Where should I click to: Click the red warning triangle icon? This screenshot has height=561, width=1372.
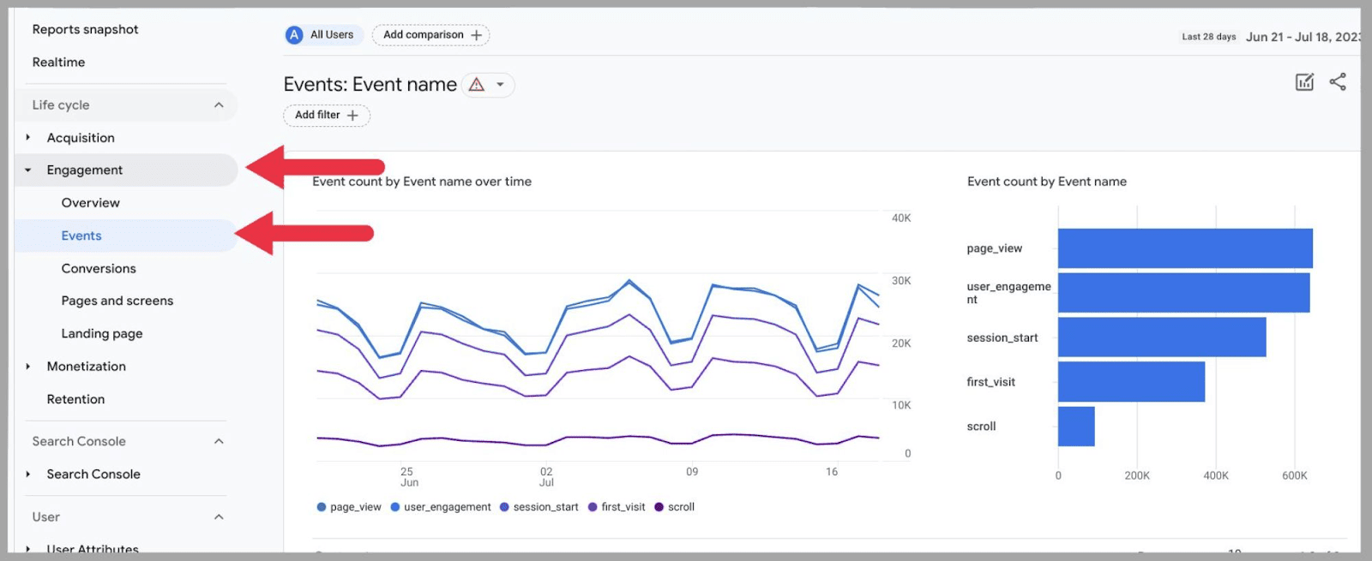(477, 85)
